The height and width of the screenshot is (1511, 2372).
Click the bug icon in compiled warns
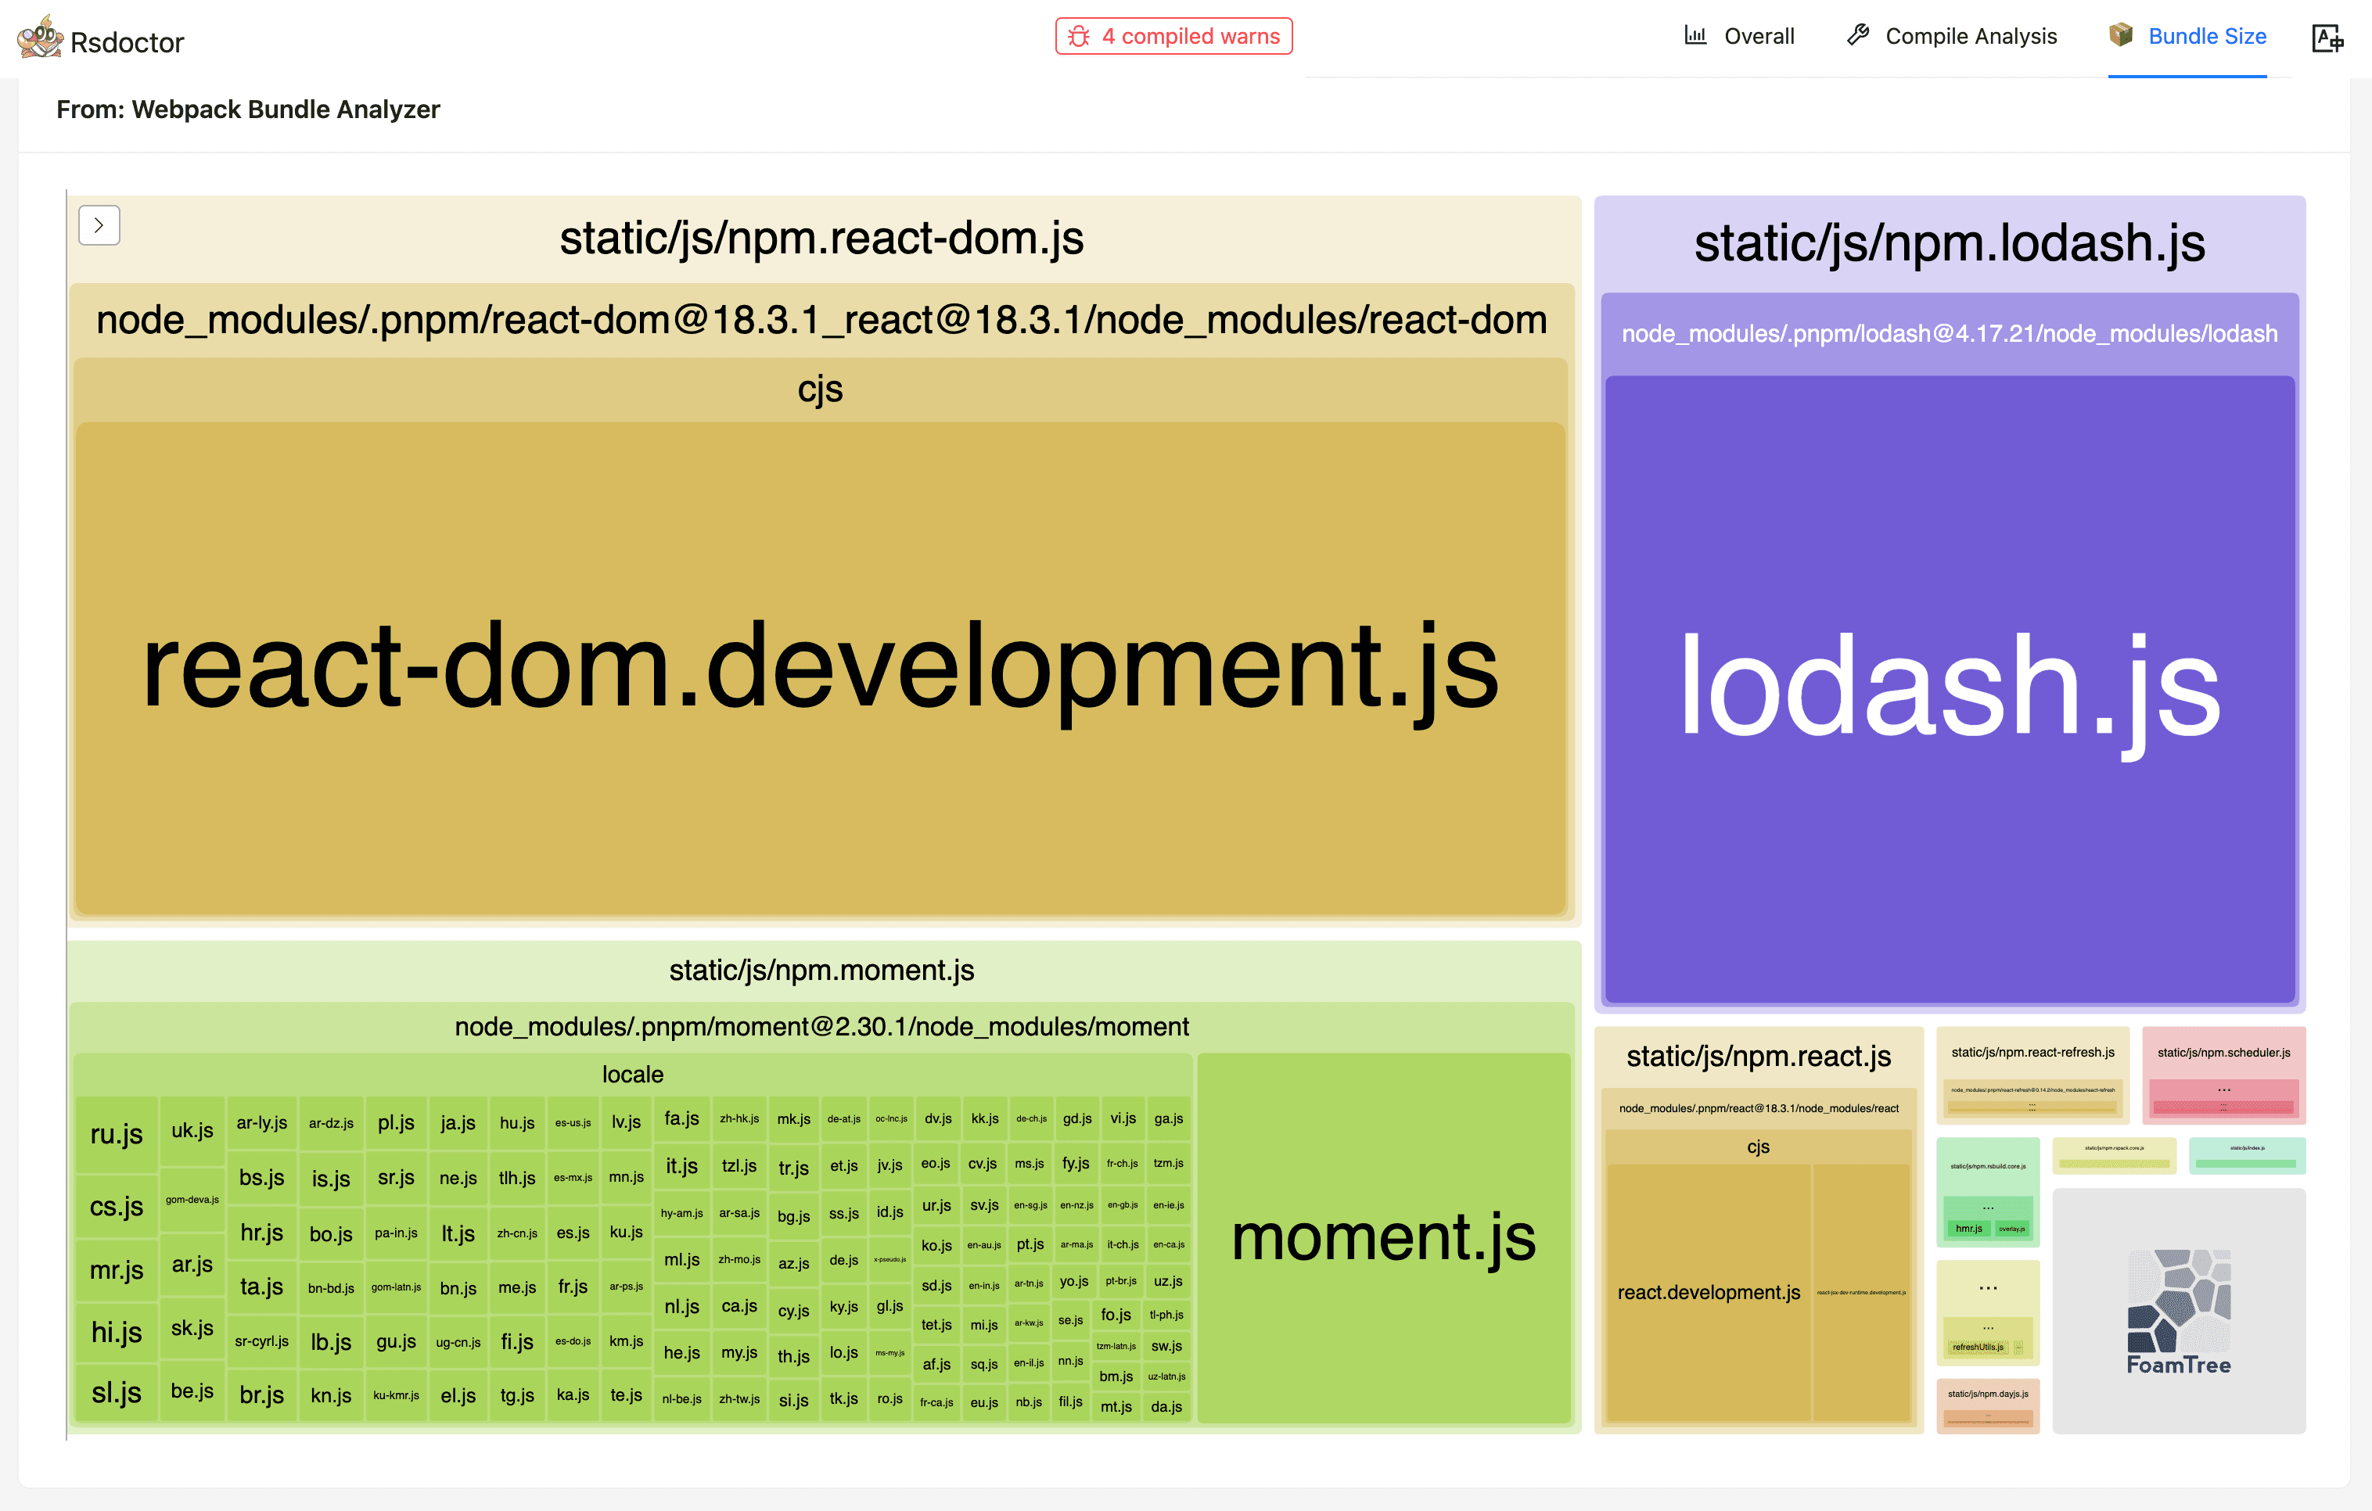1079,37
